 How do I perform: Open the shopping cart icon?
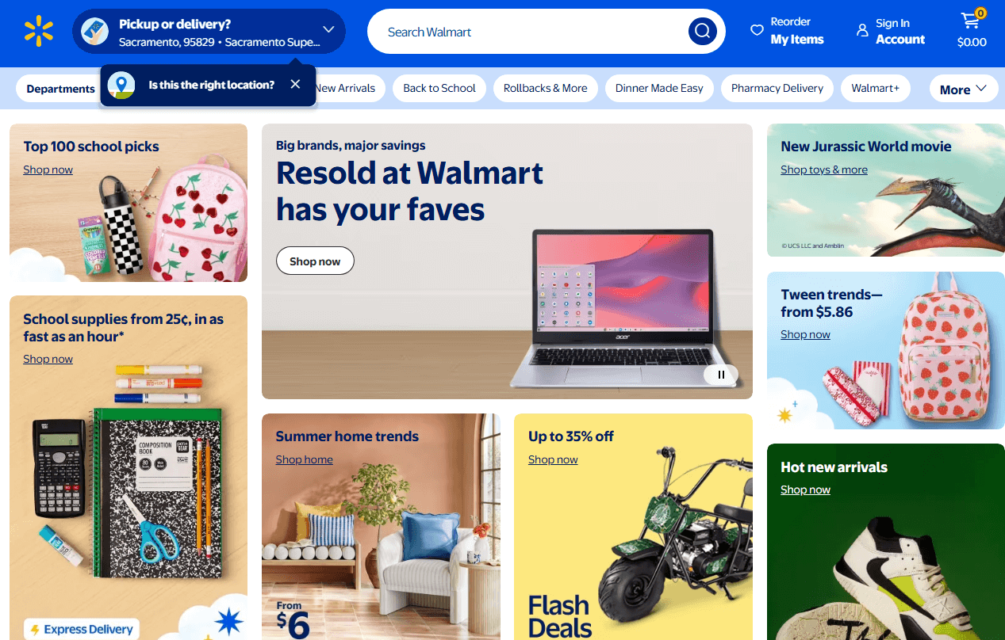971,21
